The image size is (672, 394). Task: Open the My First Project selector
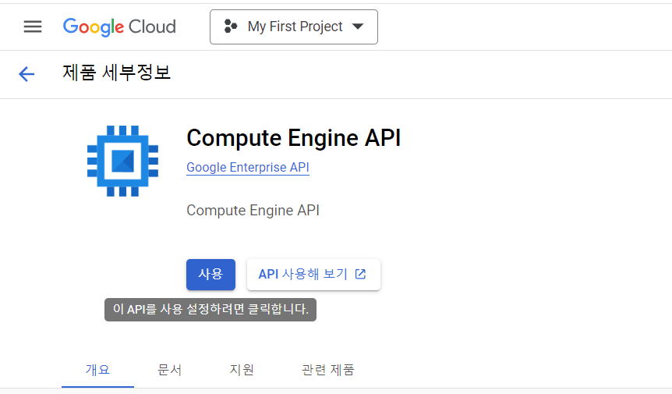[294, 27]
